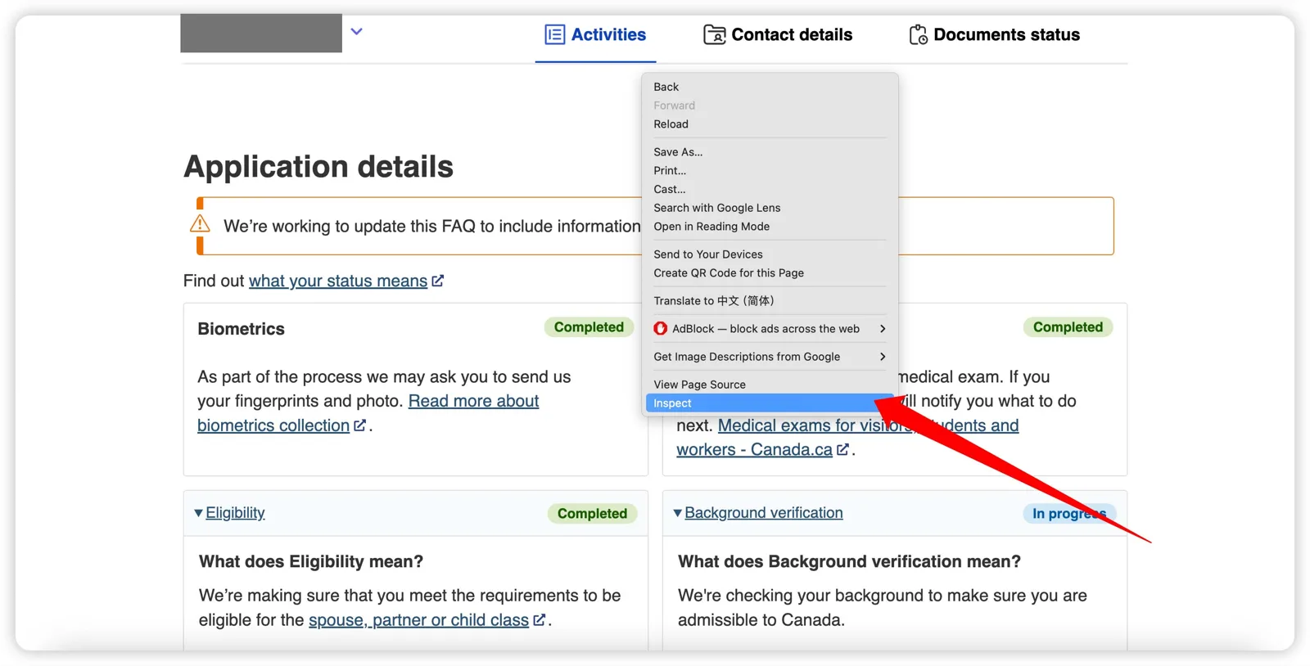Image resolution: width=1310 pixels, height=666 pixels.
Task: Click the Contact details card icon
Action: (714, 34)
